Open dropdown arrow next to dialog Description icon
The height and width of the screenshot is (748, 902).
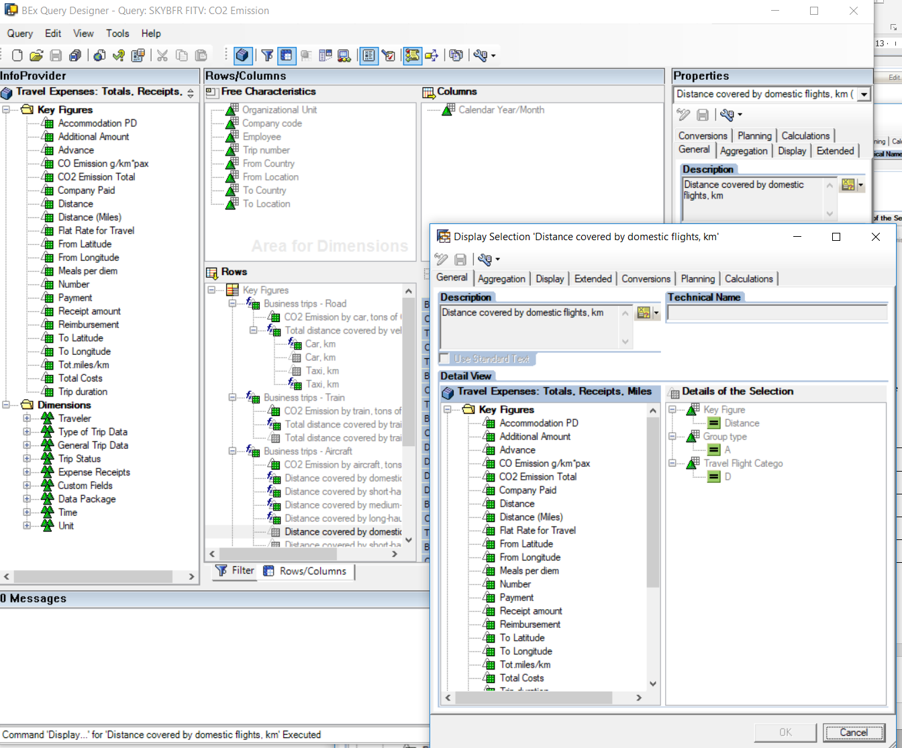point(656,314)
